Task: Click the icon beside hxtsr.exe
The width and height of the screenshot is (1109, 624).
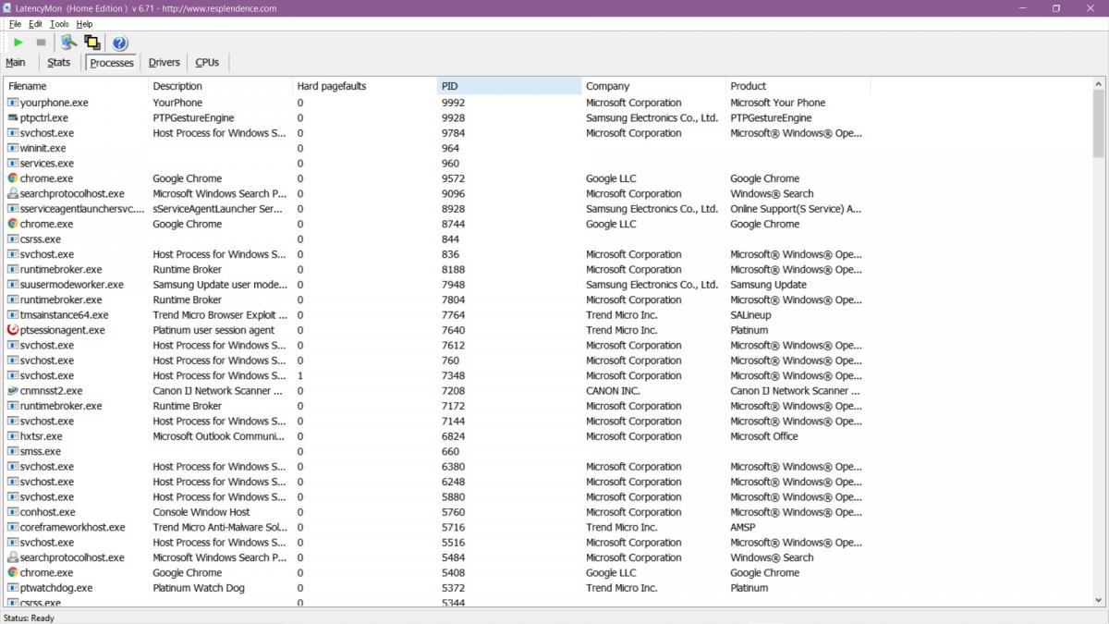Action: [x=13, y=436]
